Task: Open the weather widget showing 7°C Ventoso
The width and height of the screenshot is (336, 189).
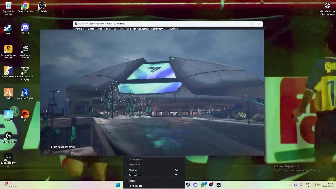Action: pos(10,185)
